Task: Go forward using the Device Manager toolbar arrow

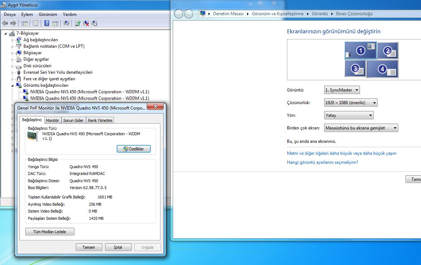Action: pos(13,23)
